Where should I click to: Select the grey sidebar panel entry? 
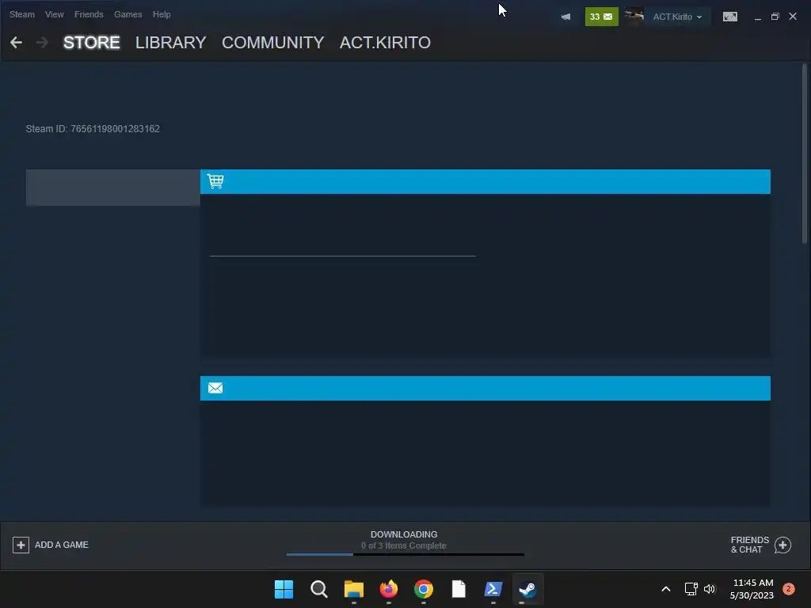point(112,187)
